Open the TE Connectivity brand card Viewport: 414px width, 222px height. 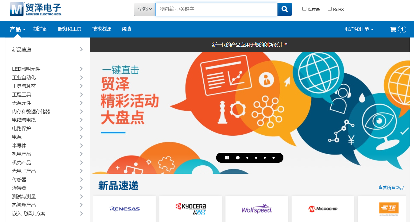(382, 209)
